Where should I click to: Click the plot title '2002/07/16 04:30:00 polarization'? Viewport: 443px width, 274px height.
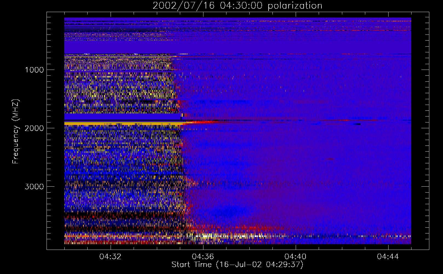(x=237, y=5)
